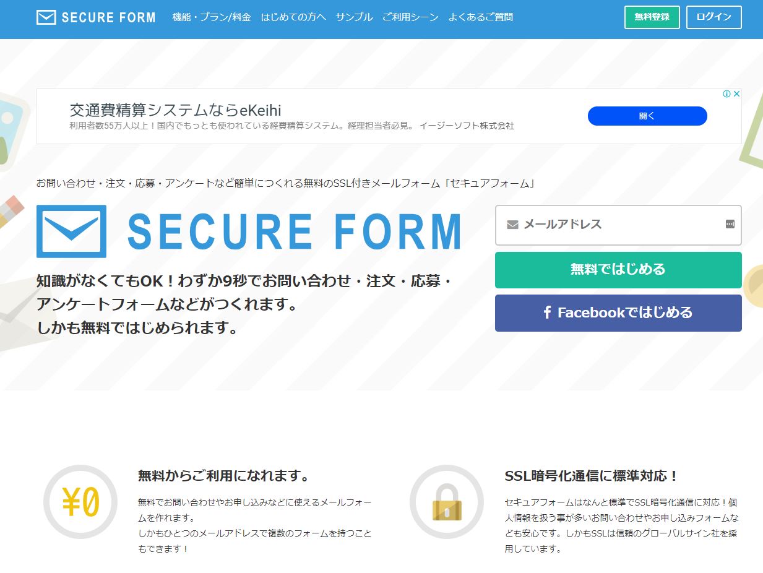Click the ad info icon
Image resolution: width=763 pixels, height=573 pixels.
point(727,94)
